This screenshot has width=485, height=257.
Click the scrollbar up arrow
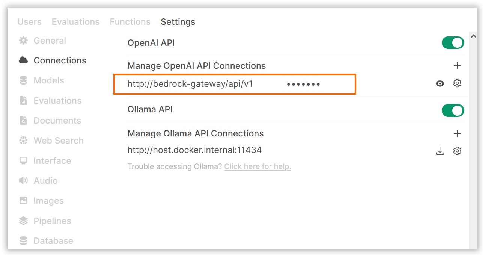[473, 36]
